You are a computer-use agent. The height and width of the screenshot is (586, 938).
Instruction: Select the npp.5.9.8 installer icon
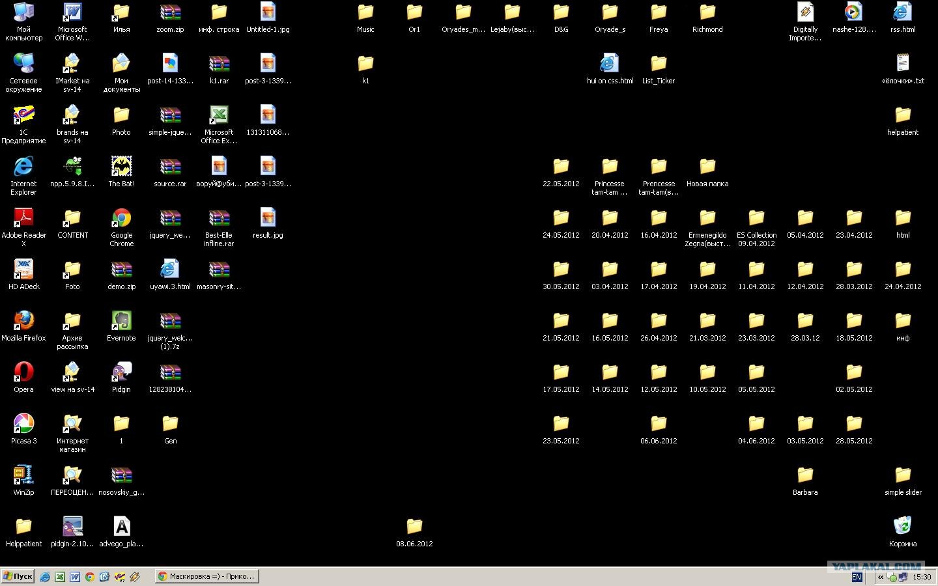72,171
